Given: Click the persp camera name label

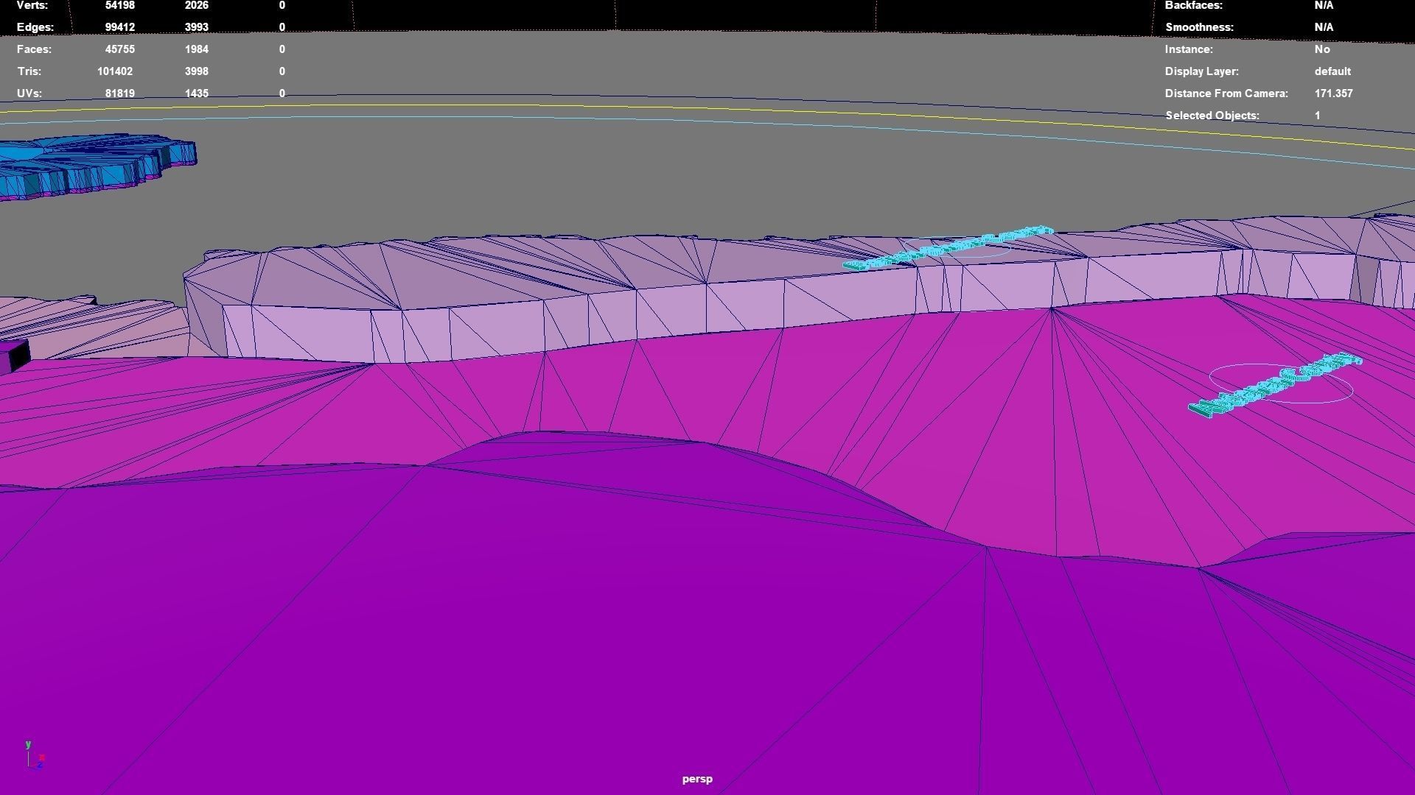Looking at the screenshot, I should [x=697, y=779].
